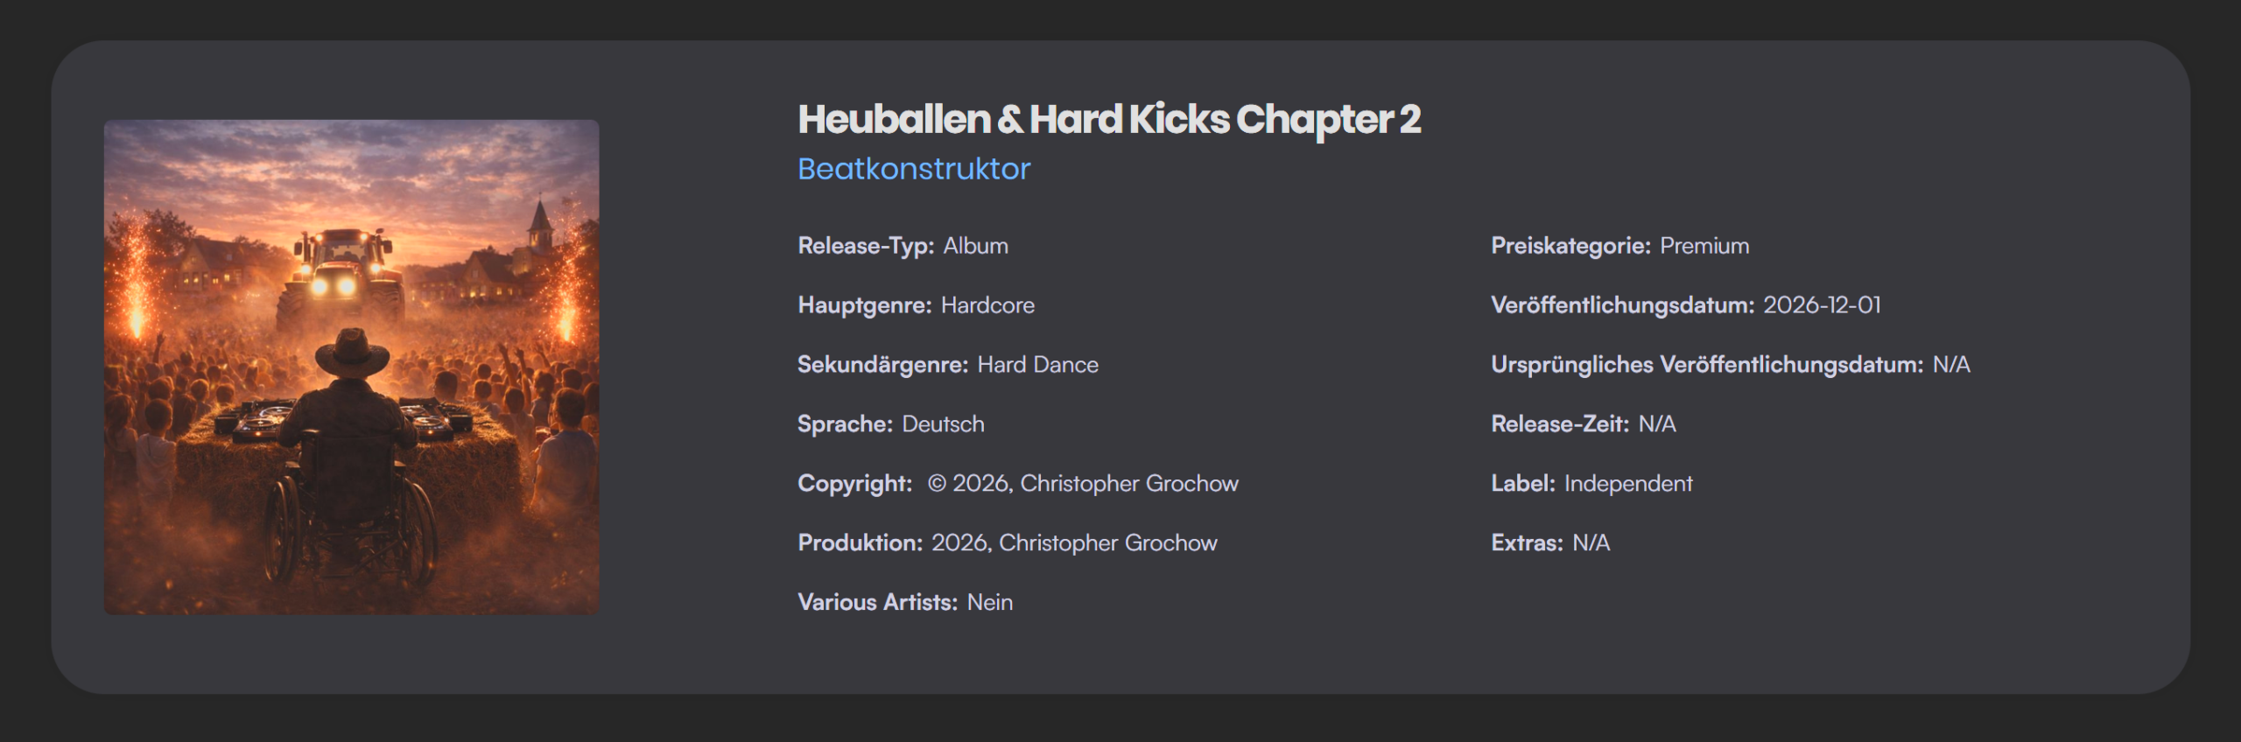Screen dimensions: 2241x742
Task: Click the Copyright text © 2026, Christopher Grochow
Action: coord(1083,484)
